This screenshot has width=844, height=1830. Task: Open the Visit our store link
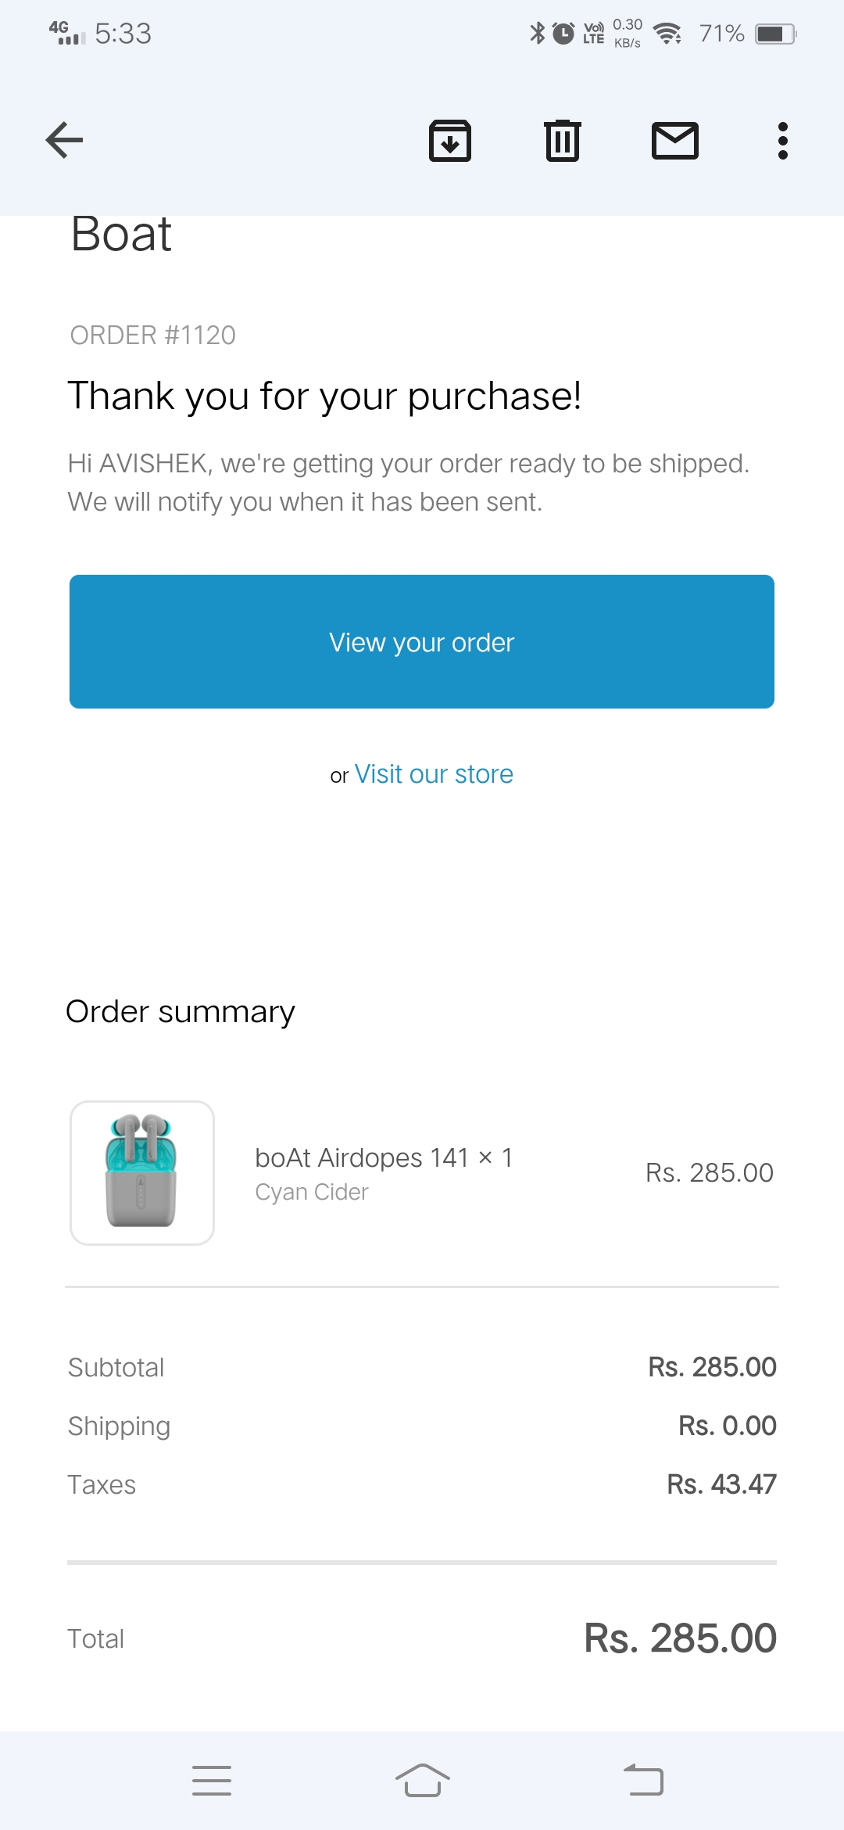point(434,774)
